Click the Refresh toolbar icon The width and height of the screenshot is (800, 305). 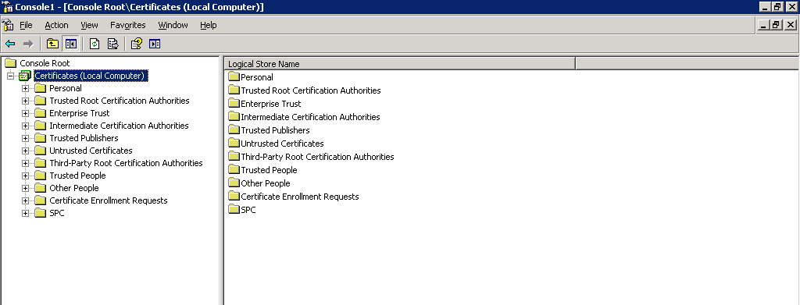click(x=95, y=44)
